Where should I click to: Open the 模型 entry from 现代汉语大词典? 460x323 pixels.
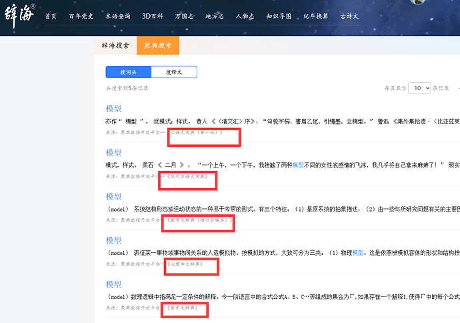113,152
